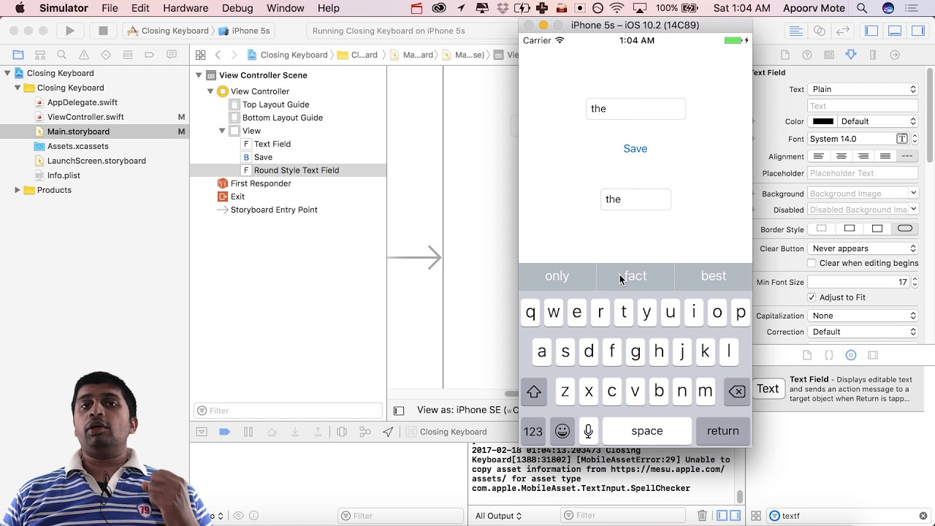Open the Correction Default dropdown
The width and height of the screenshot is (935, 526).
coord(863,332)
